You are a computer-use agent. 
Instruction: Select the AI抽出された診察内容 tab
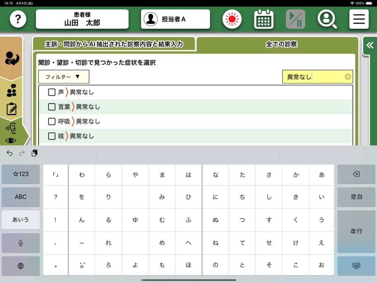pyautogui.click(x=114, y=45)
